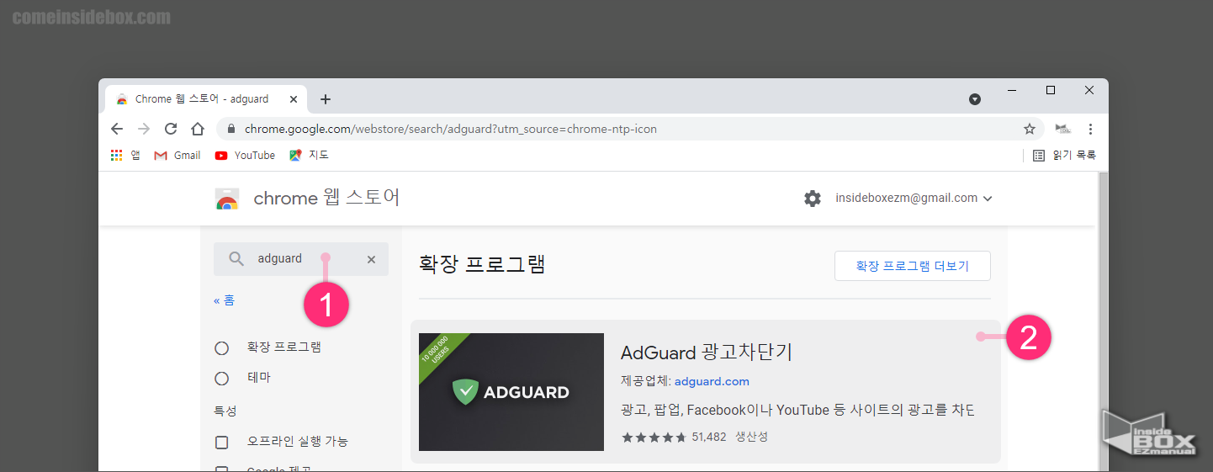Click the adguard search field
Screen dimensions: 1213x472
[301, 259]
